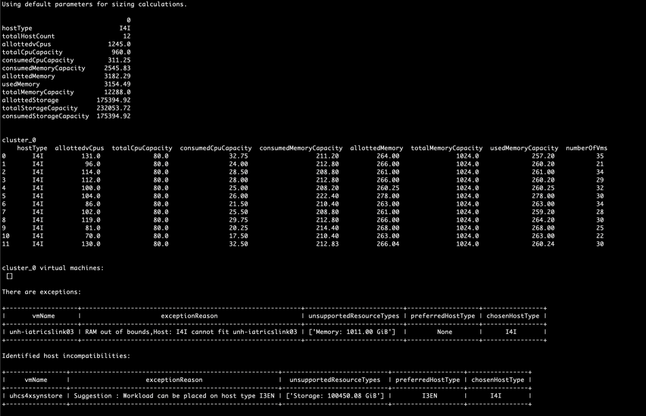This screenshot has height=416, width=646.
Task: Select the "Storage: 100450.08 GiB" cell
Action: click(335, 396)
